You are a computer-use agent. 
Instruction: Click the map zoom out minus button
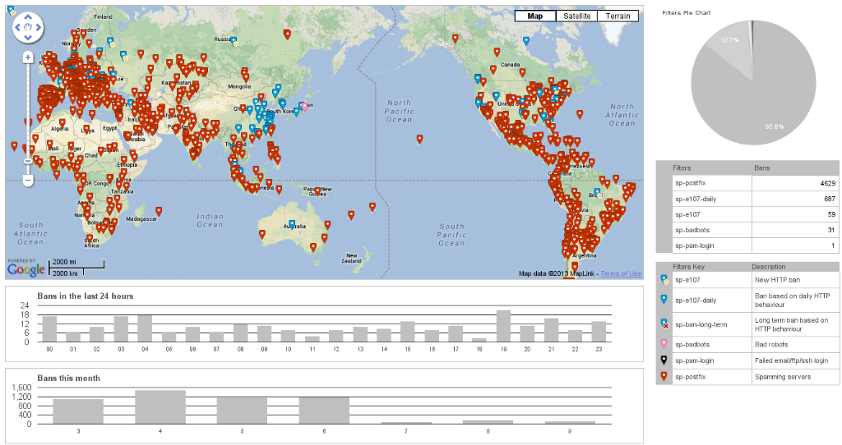click(x=27, y=179)
